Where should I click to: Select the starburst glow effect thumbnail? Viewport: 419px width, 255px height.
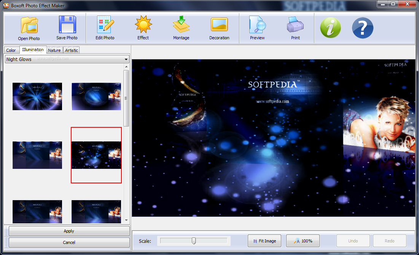click(x=37, y=96)
